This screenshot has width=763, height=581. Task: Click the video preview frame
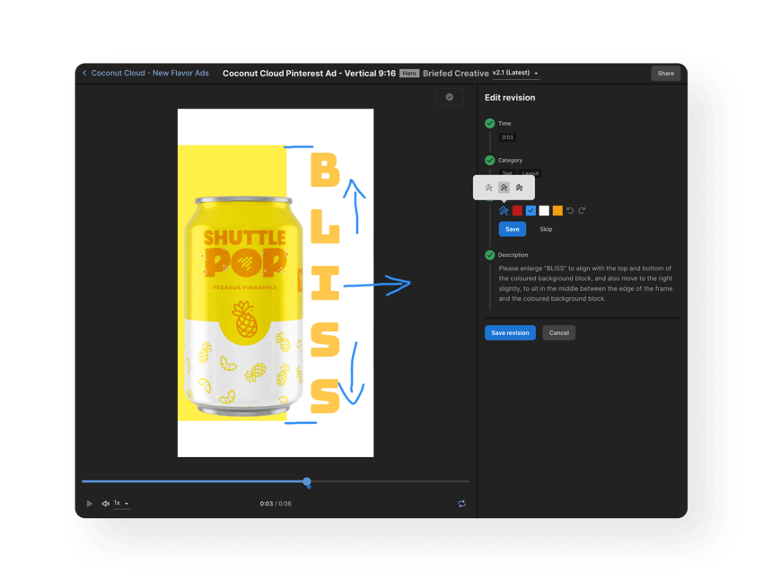(276, 283)
